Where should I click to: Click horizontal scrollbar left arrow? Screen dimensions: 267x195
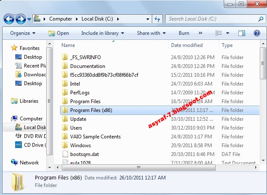point(58,167)
